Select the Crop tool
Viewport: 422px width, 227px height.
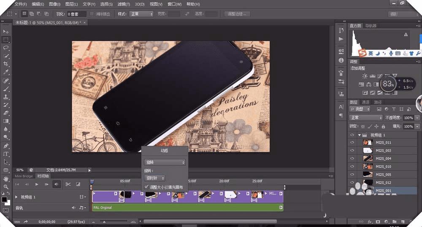(6, 64)
